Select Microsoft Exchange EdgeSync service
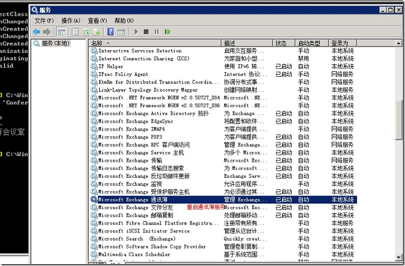405x266 pixels. pos(136,121)
